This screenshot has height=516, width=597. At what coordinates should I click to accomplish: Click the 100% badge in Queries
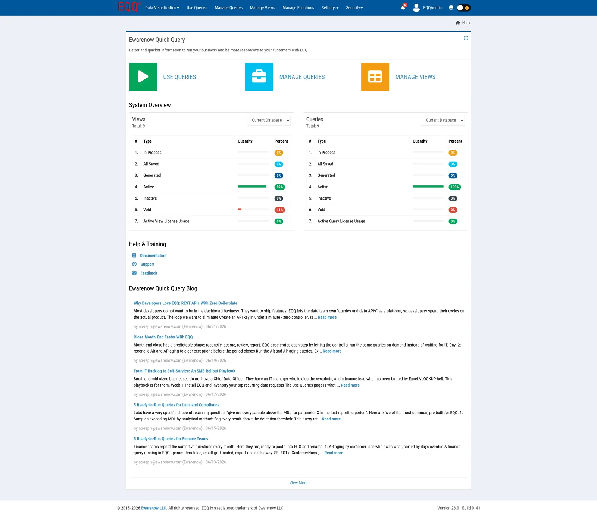454,187
